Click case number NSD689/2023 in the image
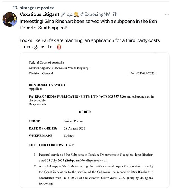The width and height of the screenshot is (173, 189). (142, 73)
